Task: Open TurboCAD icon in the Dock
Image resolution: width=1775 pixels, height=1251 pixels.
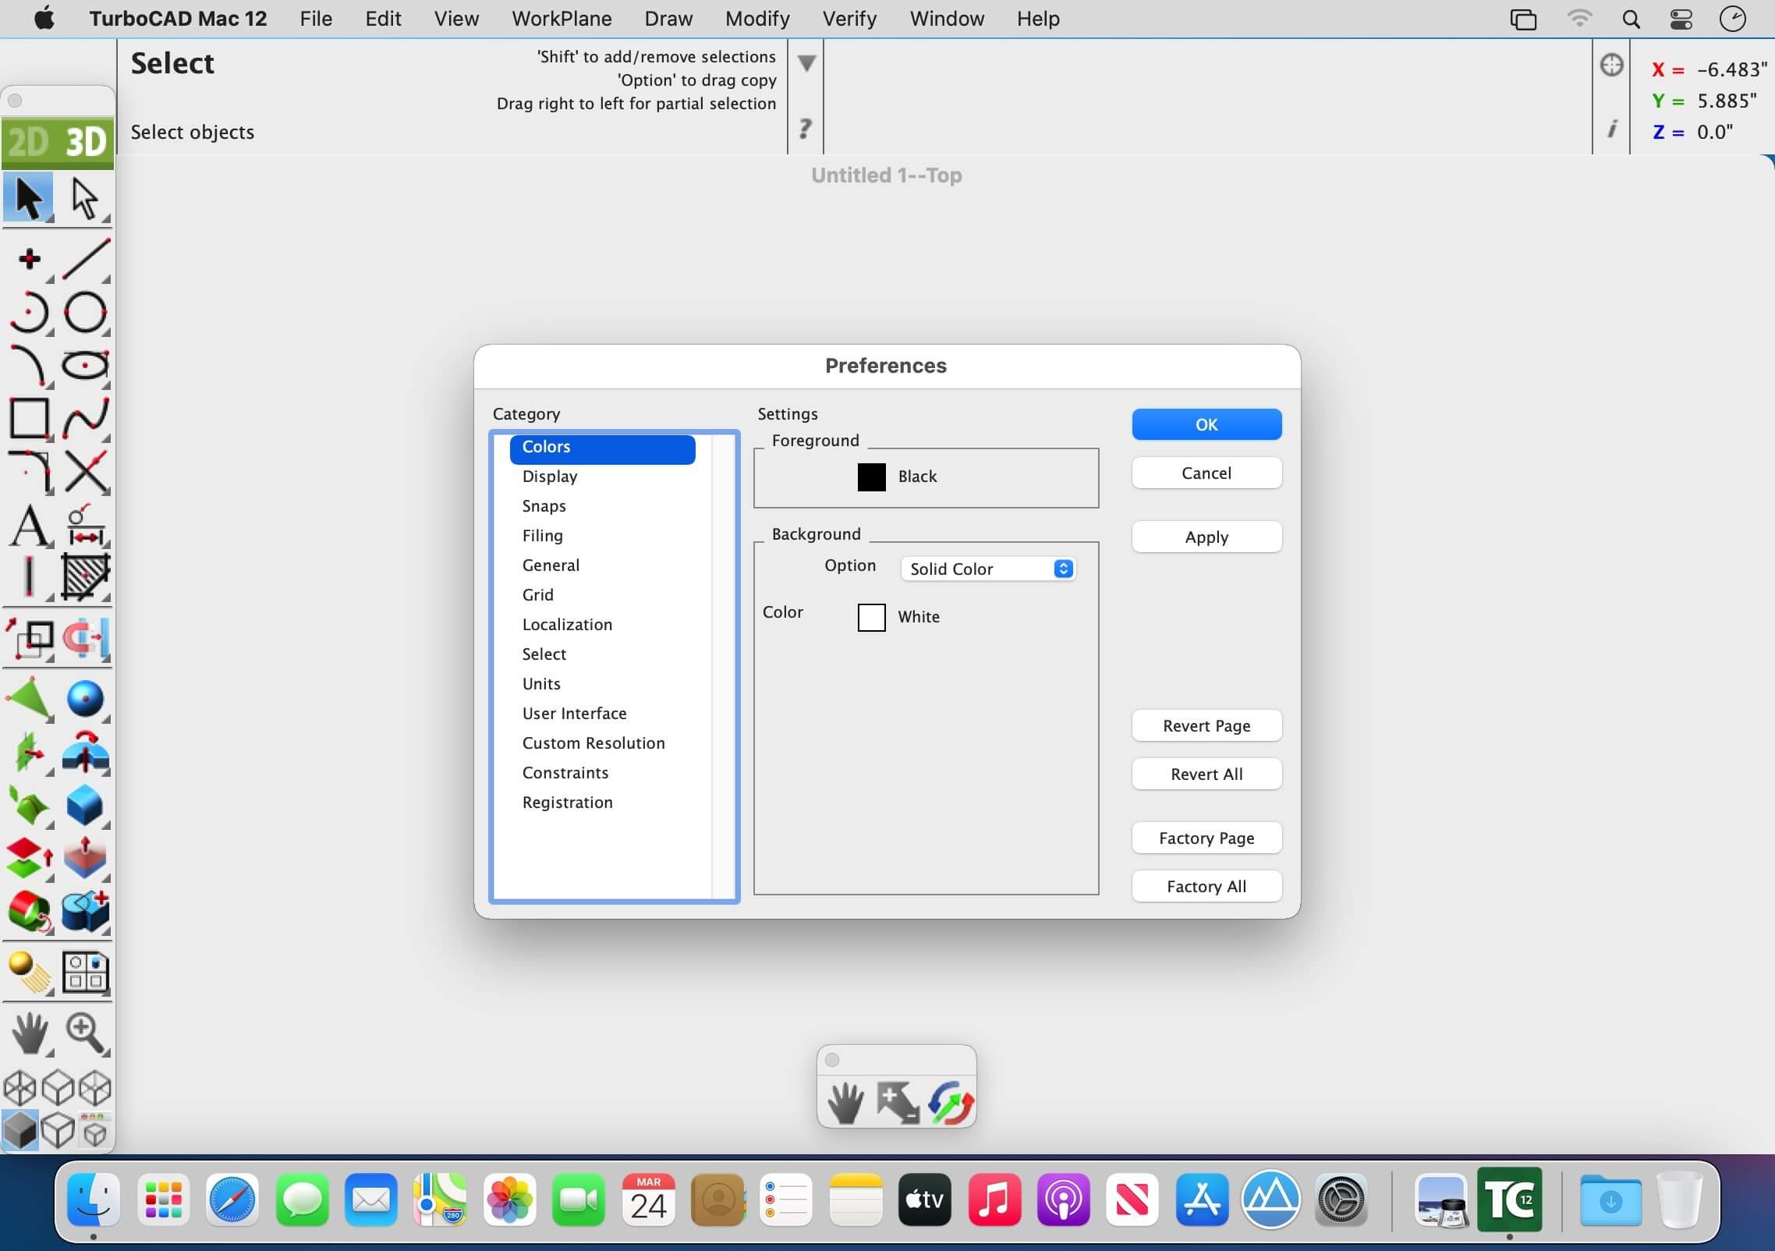Action: (1509, 1200)
